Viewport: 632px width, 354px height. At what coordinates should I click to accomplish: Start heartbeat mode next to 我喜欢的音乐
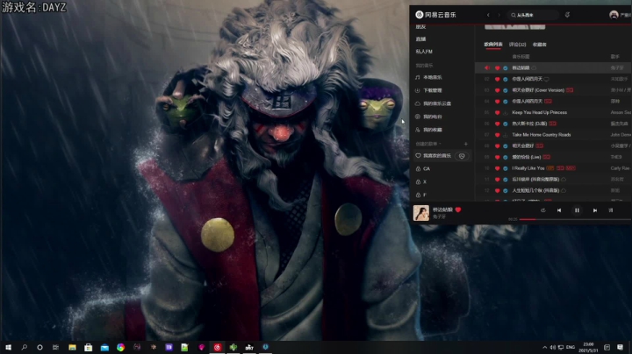pyautogui.click(x=462, y=156)
